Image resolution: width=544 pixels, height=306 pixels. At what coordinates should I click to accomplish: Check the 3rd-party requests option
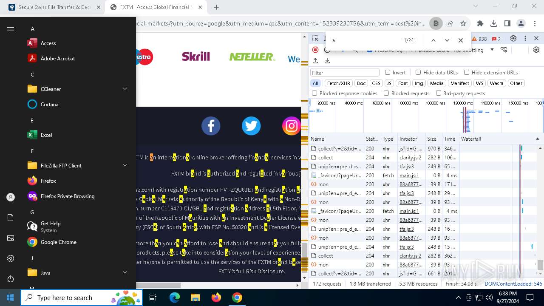439,93
